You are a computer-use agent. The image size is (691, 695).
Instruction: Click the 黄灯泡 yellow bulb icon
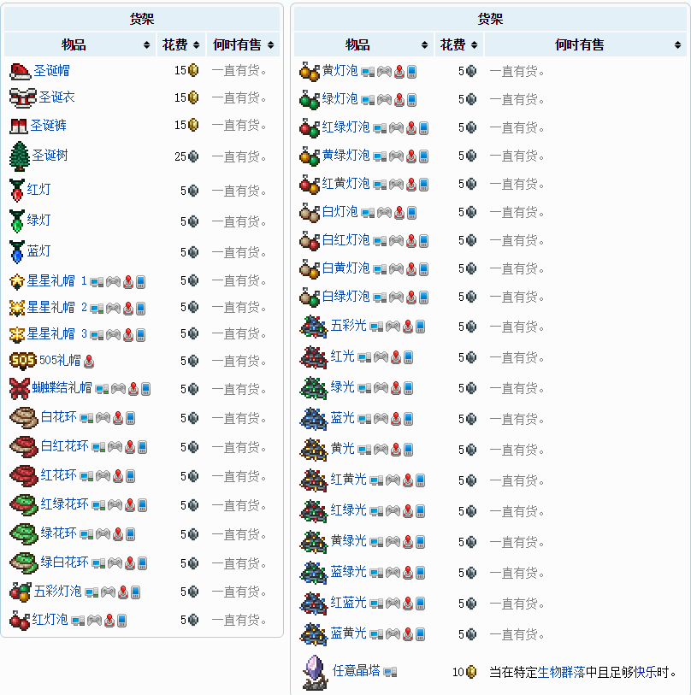pyautogui.click(x=310, y=71)
